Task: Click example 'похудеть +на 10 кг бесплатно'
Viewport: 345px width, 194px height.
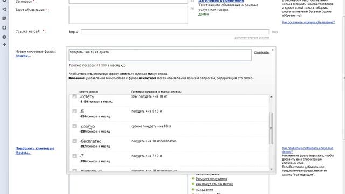Action: click(154, 141)
